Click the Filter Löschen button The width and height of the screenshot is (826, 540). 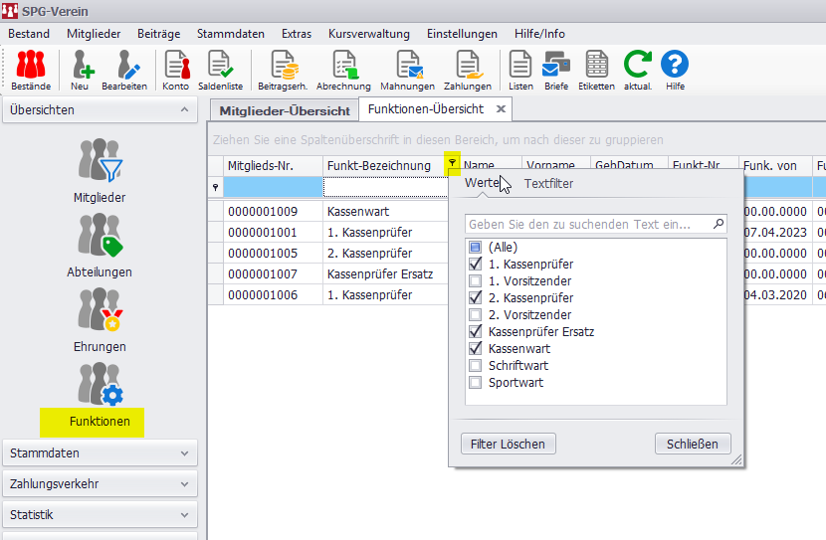pos(509,444)
